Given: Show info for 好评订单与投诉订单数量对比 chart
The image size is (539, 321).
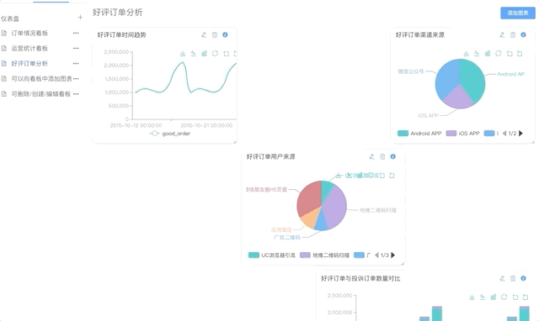Looking at the screenshot, I should [x=523, y=278].
